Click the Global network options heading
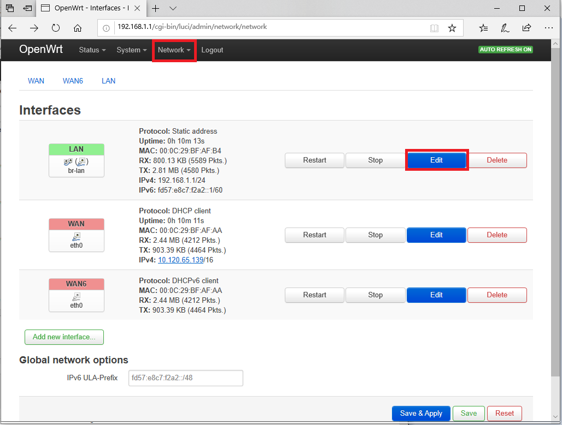The width and height of the screenshot is (562, 425). [73, 360]
